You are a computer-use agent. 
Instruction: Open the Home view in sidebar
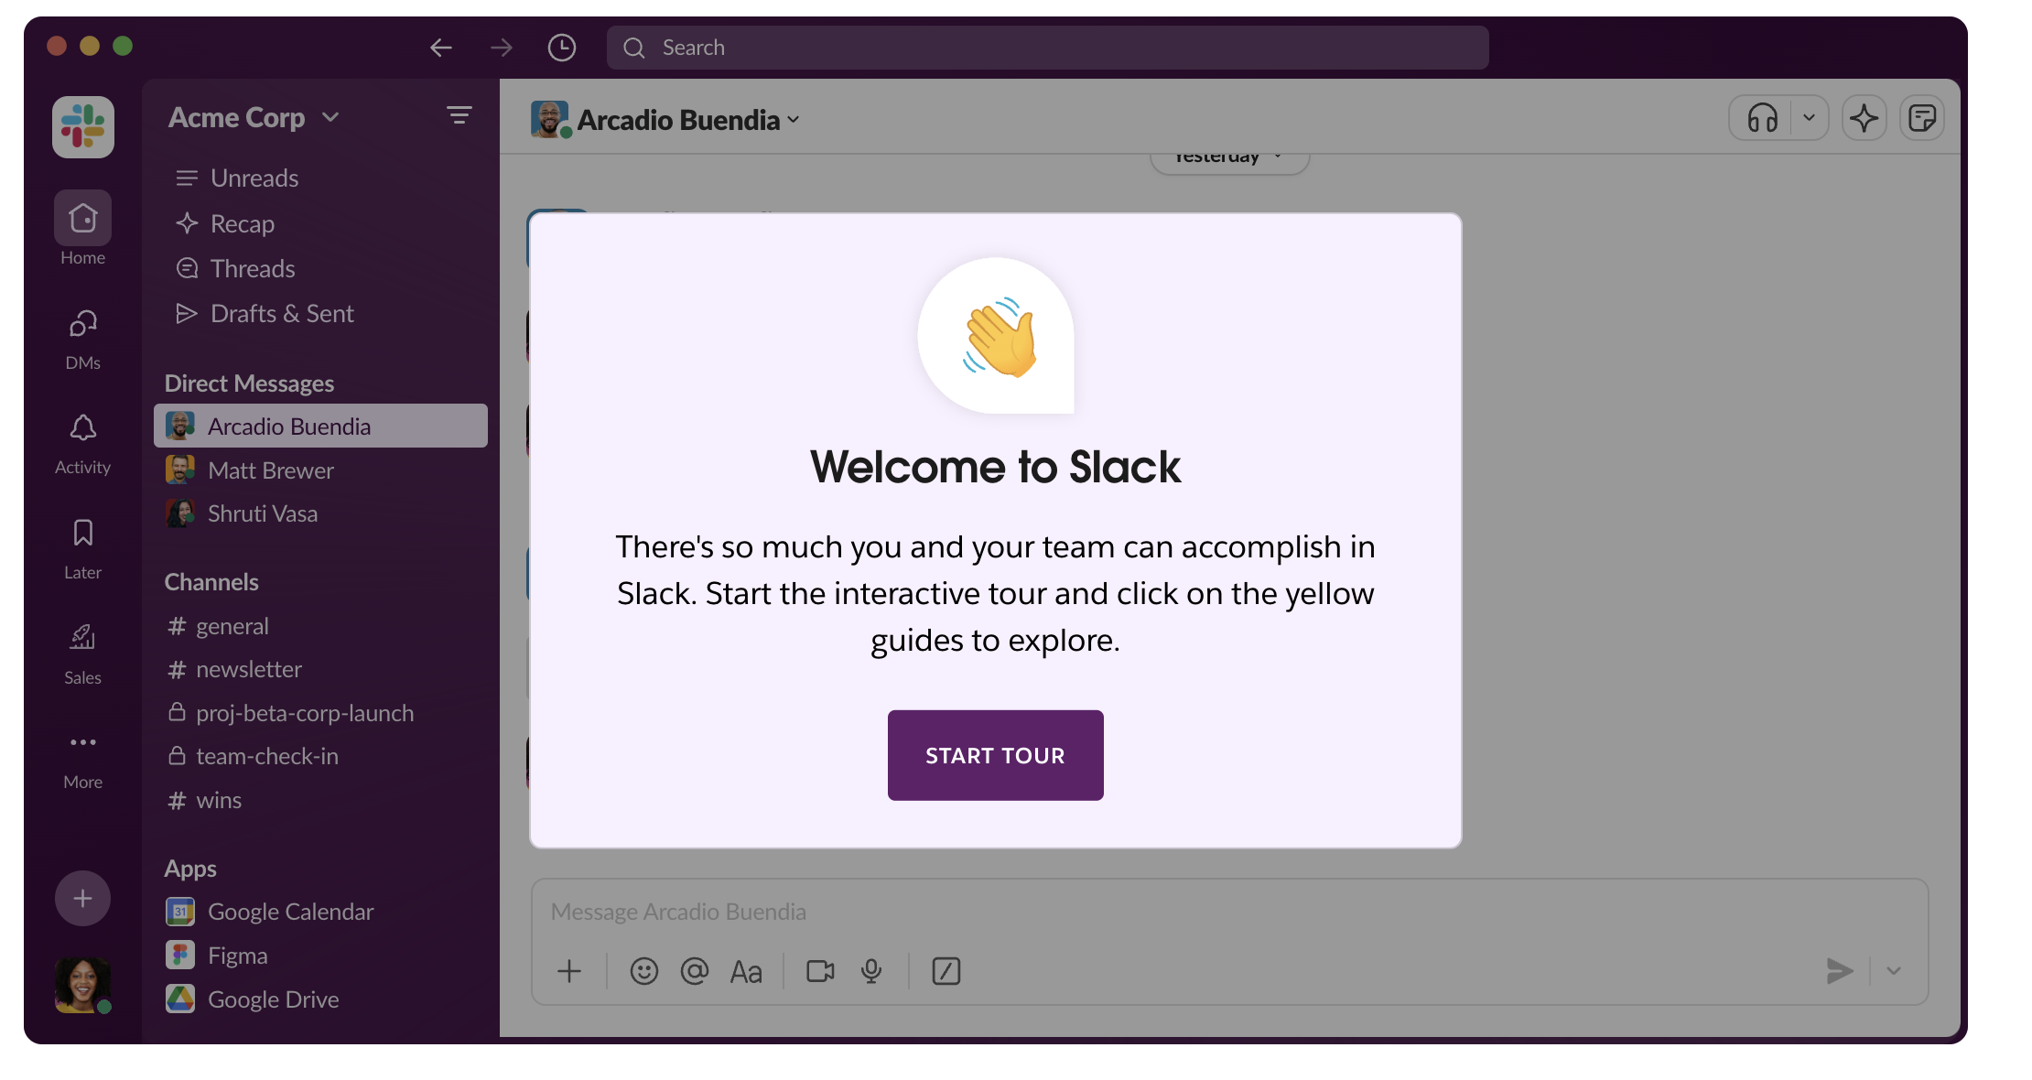(x=83, y=229)
